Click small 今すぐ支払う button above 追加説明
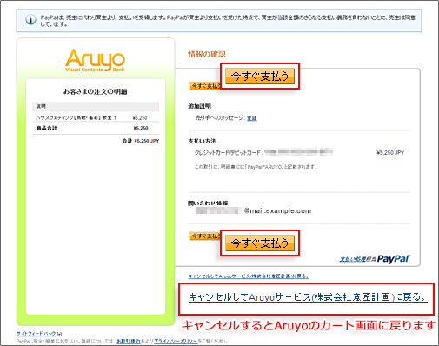The image size is (439, 346). pos(205,86)
